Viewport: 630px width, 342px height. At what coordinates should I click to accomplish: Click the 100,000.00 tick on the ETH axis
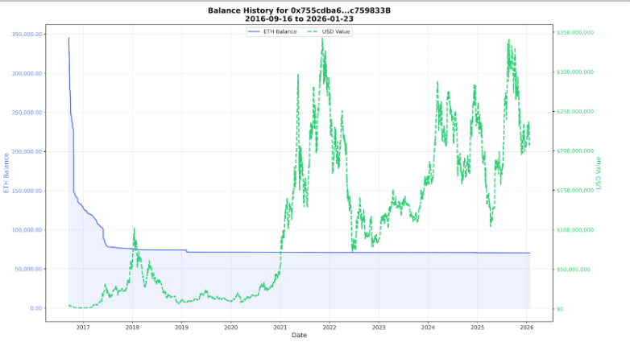[x=27, y=230]
